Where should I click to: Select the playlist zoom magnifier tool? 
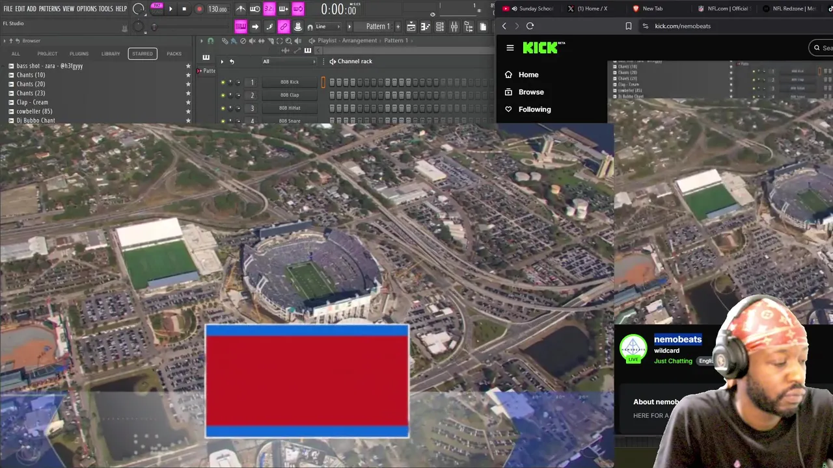288,41
